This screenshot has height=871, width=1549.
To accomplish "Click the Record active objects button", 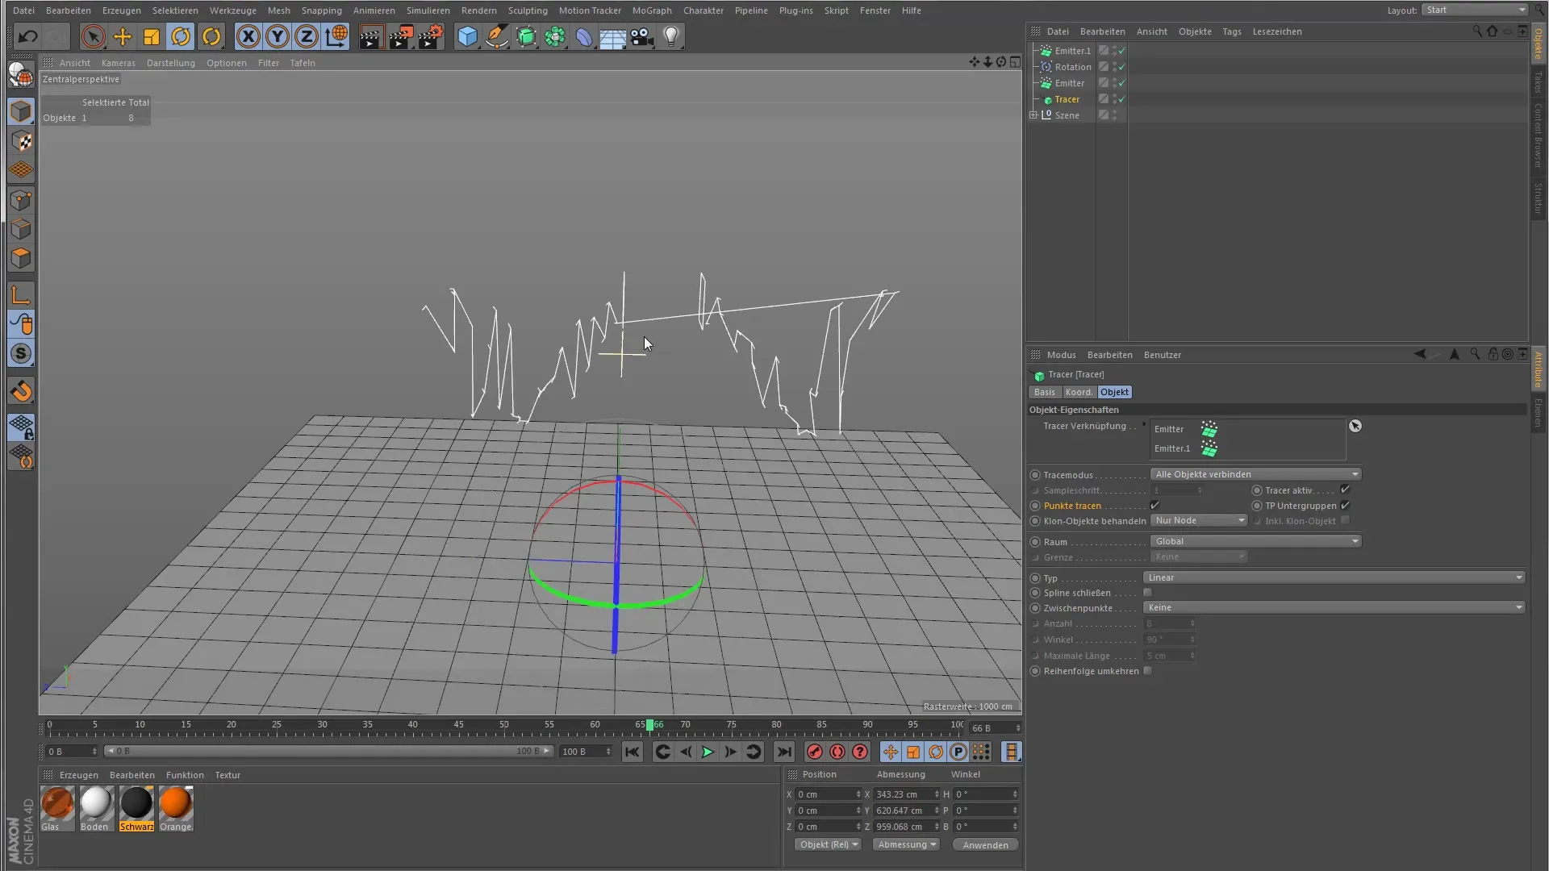I will click(x=814, y=752).
